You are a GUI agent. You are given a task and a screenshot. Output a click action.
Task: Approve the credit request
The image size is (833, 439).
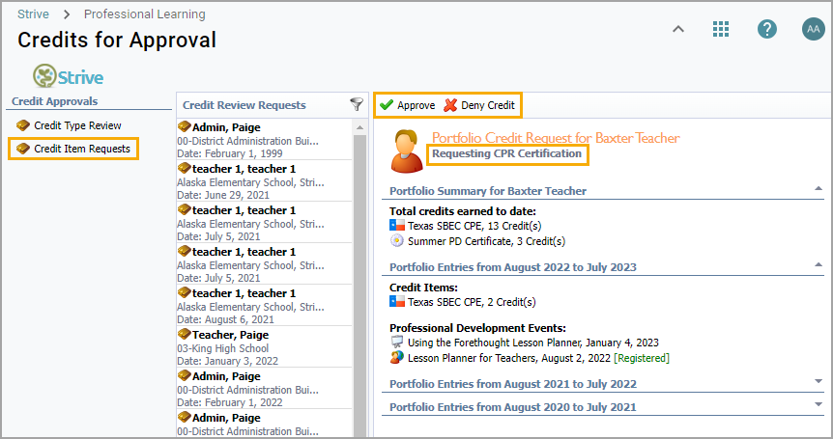coord(408,105)
